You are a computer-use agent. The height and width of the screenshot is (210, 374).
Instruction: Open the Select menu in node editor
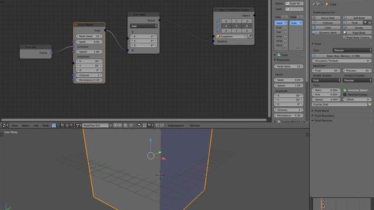25,125
